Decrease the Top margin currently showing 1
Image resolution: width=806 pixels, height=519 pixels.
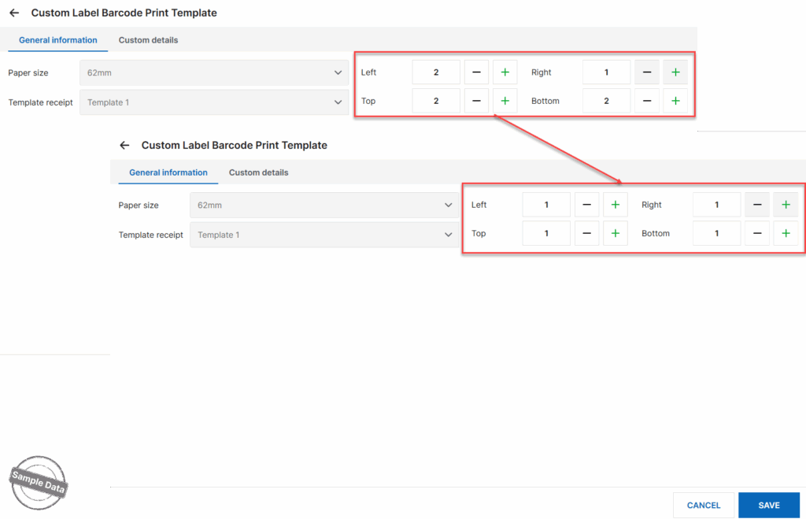pos(586,233)
